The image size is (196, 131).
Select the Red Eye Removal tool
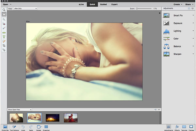4,24
